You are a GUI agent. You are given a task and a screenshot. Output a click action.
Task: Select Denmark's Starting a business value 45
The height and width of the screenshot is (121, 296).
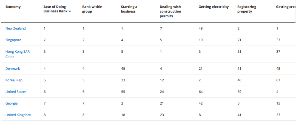click(x=123, y=69)
